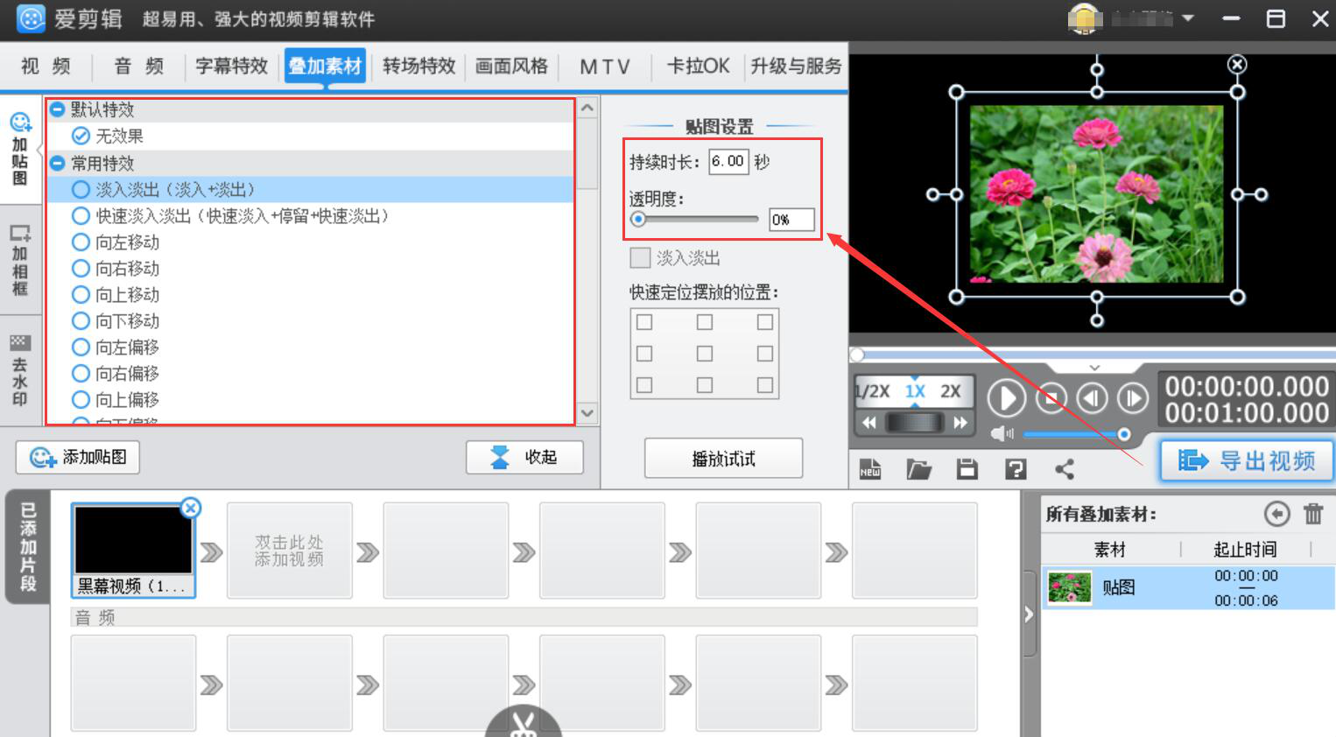Set playback speed to 1/2X
This screenshot has height=737, width=1336.
point(873,391)
